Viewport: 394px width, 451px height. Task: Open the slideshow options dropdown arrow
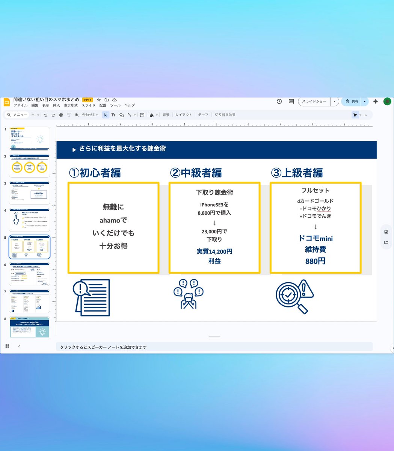coord(334,101)
